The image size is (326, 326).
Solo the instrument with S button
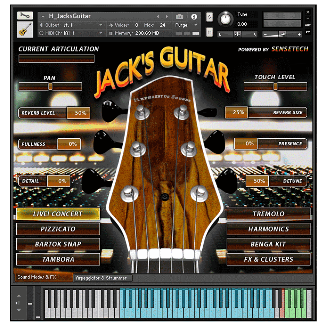click(x=209, y=17)
